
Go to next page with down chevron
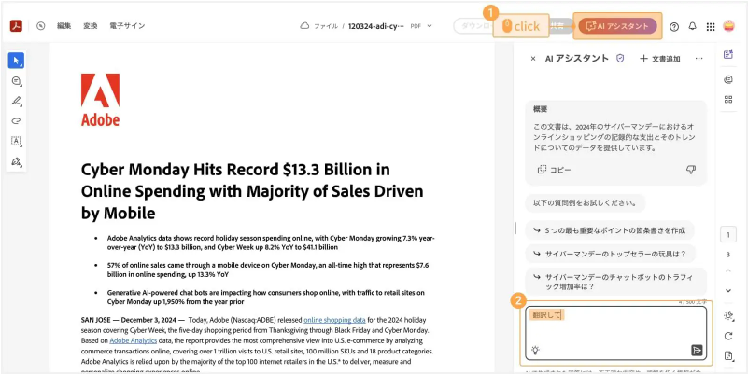[x=728, y=291]
